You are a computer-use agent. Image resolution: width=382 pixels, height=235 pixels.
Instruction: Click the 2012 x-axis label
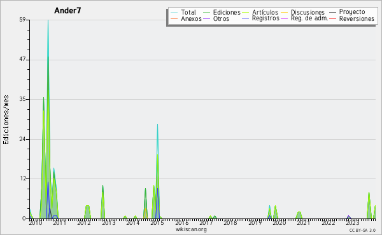84,223
